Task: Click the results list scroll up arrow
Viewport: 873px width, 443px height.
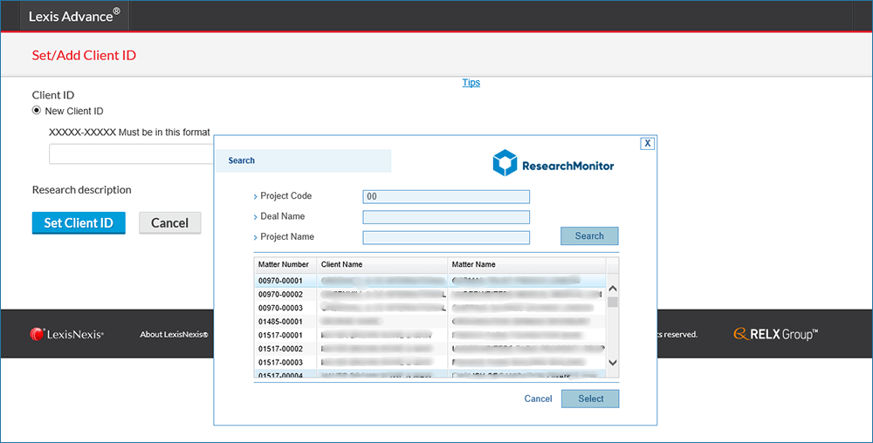Action: pyautogui.click(x=613, y=289)
